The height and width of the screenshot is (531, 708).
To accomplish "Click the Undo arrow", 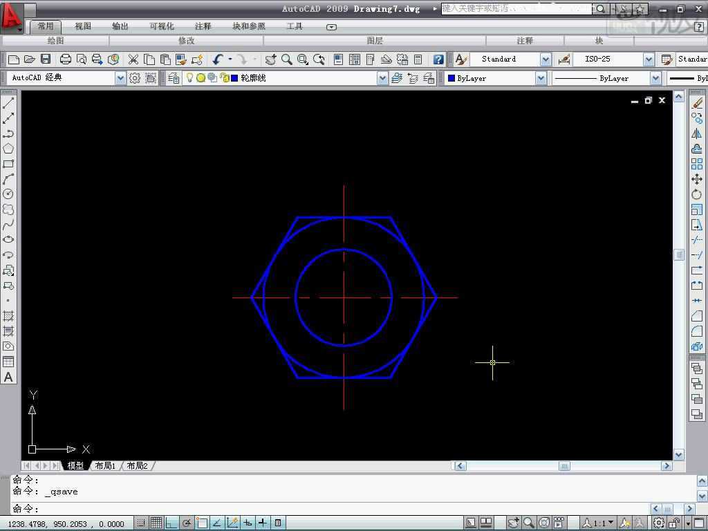I will [218, 59].
